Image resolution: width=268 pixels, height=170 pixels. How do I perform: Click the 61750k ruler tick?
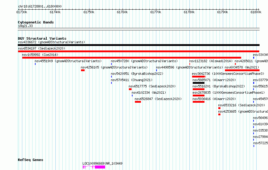pyautogui.click(x=89, y=12)
